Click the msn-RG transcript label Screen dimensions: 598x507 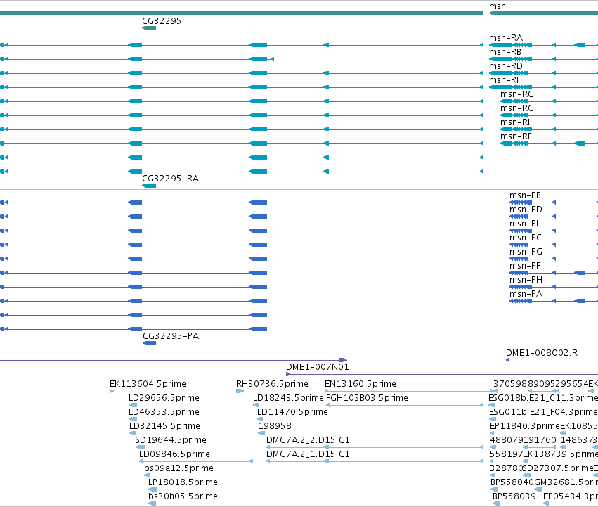coord(516,108)
